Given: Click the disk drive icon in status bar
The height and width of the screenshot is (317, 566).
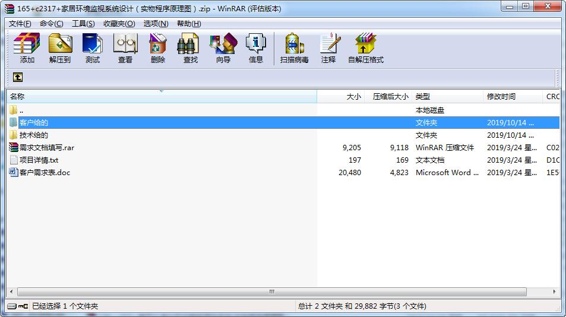Looking at the screenshot, I should tap(11, 306).
